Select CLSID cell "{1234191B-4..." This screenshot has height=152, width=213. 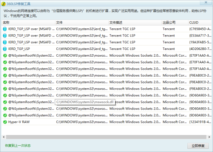tap(200, 122)
